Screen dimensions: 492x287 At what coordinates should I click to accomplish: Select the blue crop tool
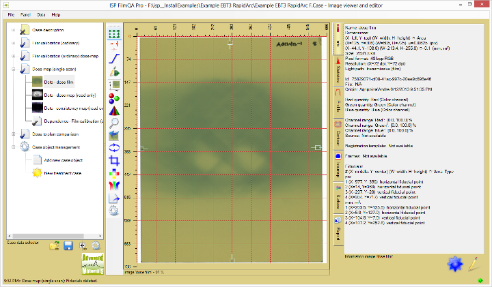114,161
